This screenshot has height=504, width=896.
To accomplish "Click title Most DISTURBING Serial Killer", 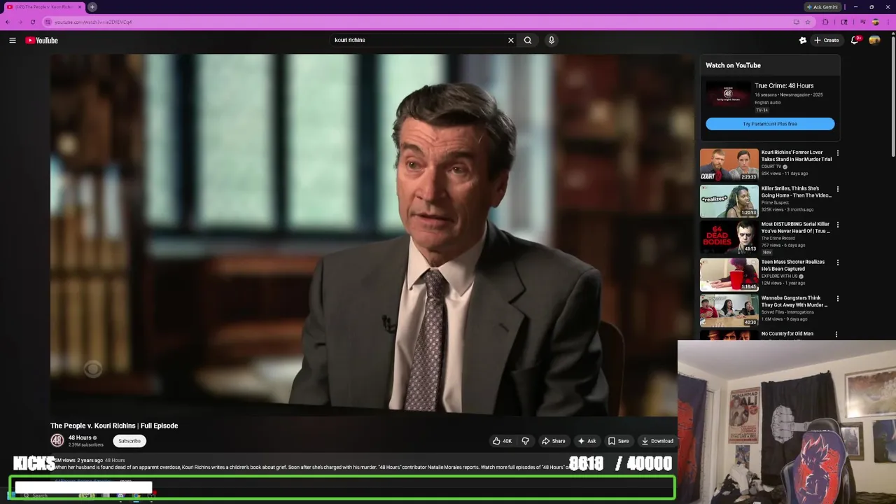I will [x=796, y=227].
